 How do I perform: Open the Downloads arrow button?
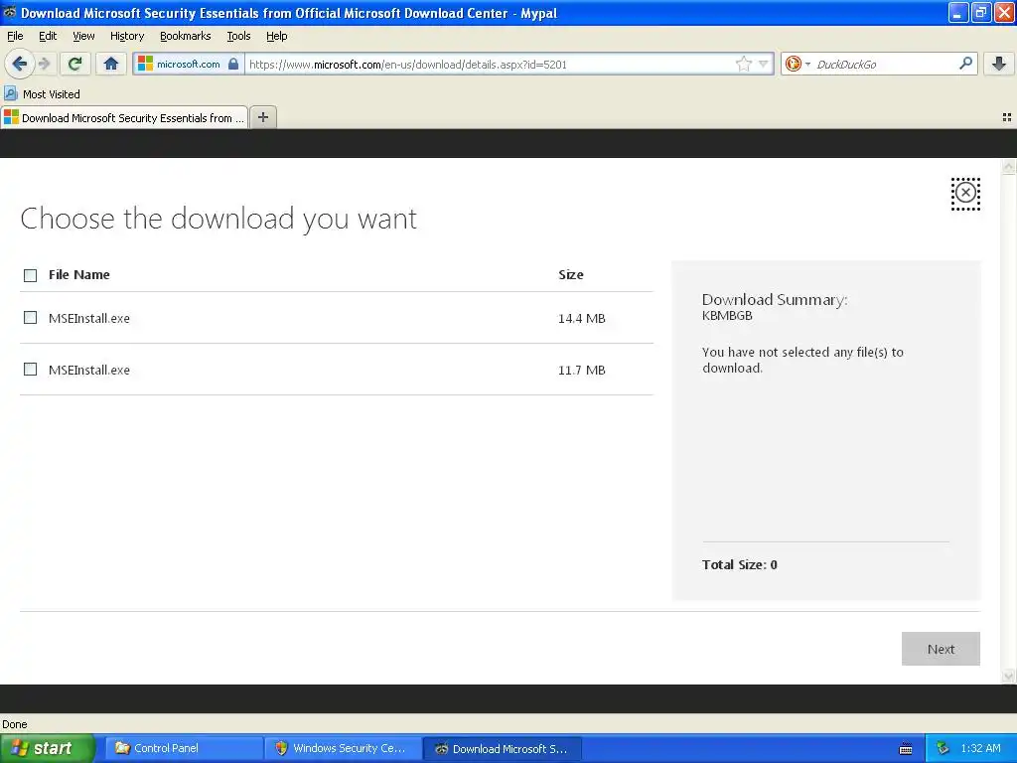pos(999,64)
